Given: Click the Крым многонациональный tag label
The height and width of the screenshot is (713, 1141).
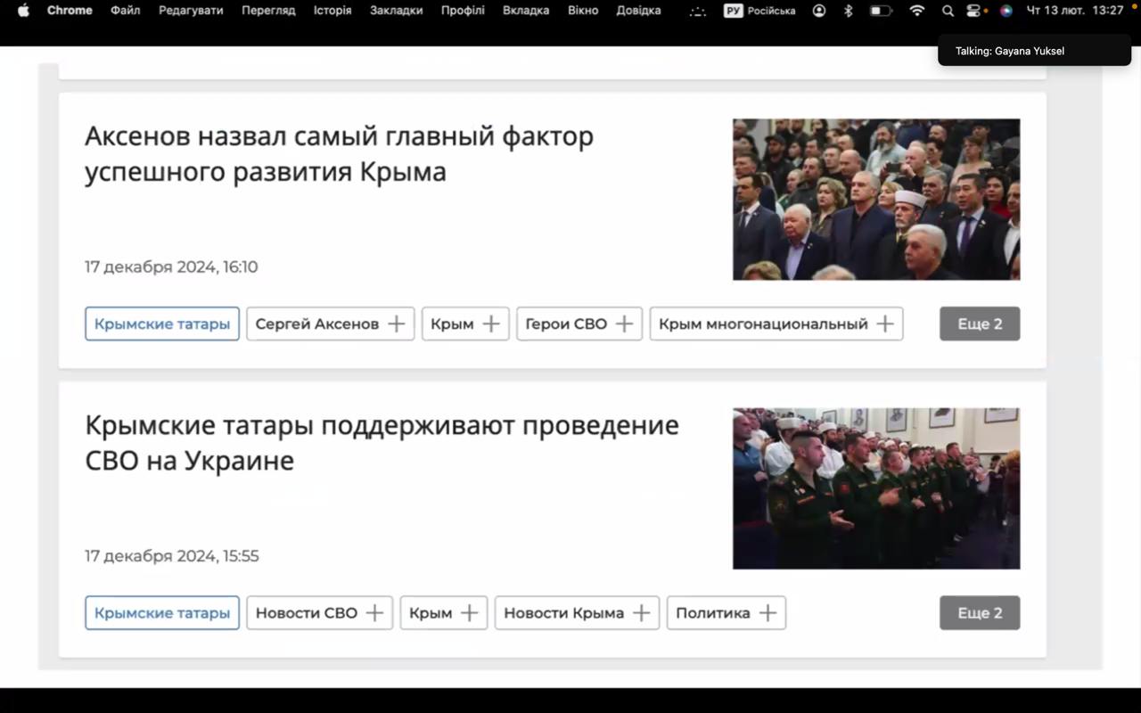Looking at the screenshot, I should [763, 324].
